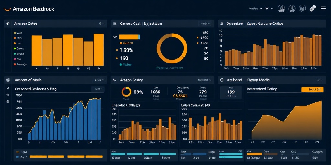Click the third circular avatar icon in header
331x165 pixels.
tap(303, 8)
